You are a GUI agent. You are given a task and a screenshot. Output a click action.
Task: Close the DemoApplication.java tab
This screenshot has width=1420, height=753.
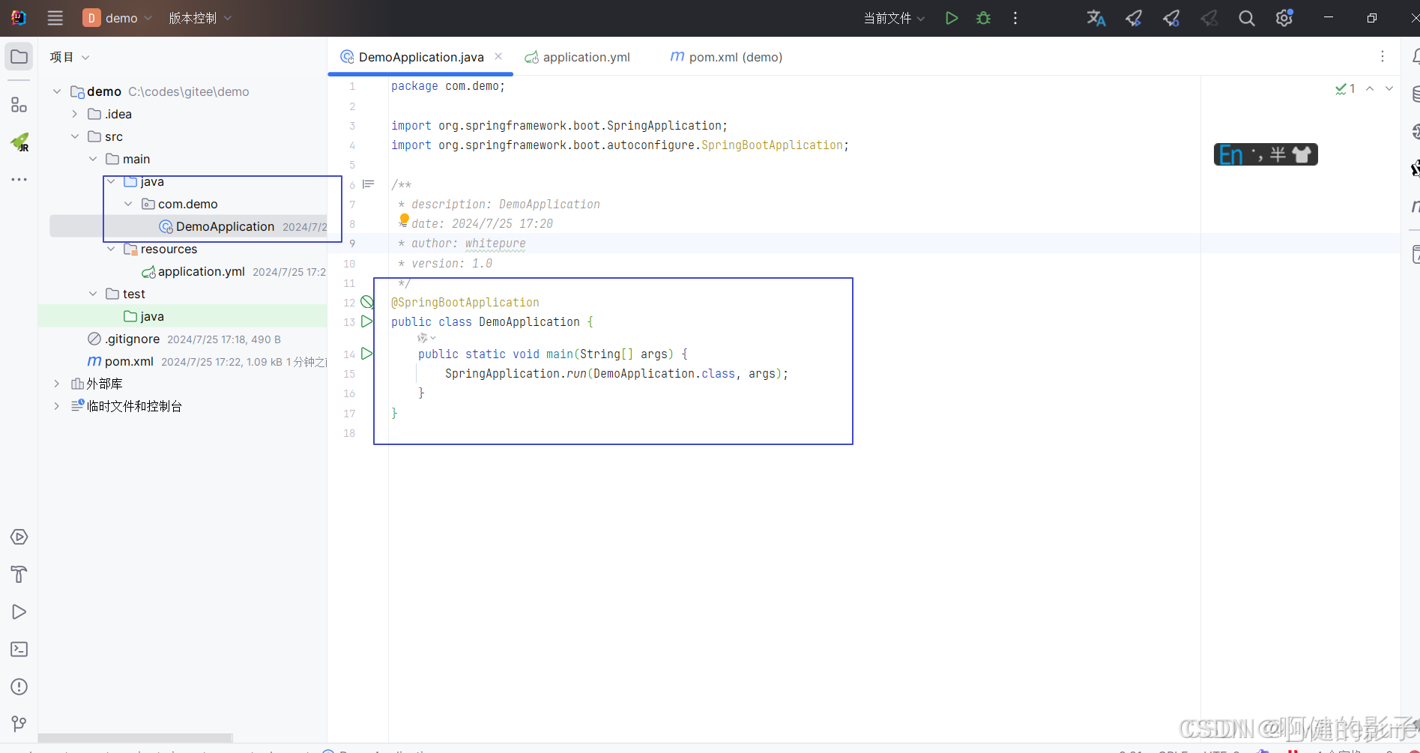(x=498, y=56)
